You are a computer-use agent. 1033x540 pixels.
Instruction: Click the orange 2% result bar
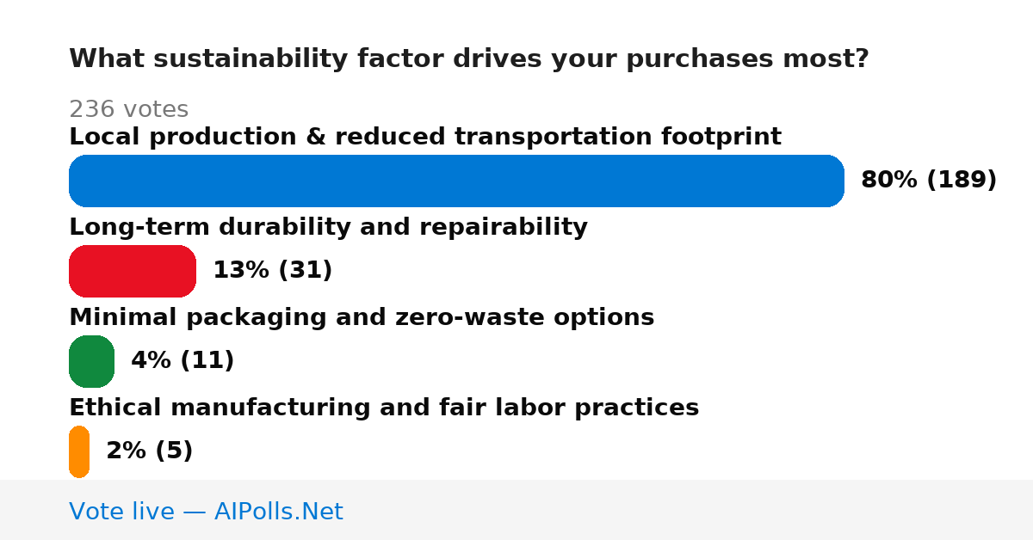coord(79,451)
